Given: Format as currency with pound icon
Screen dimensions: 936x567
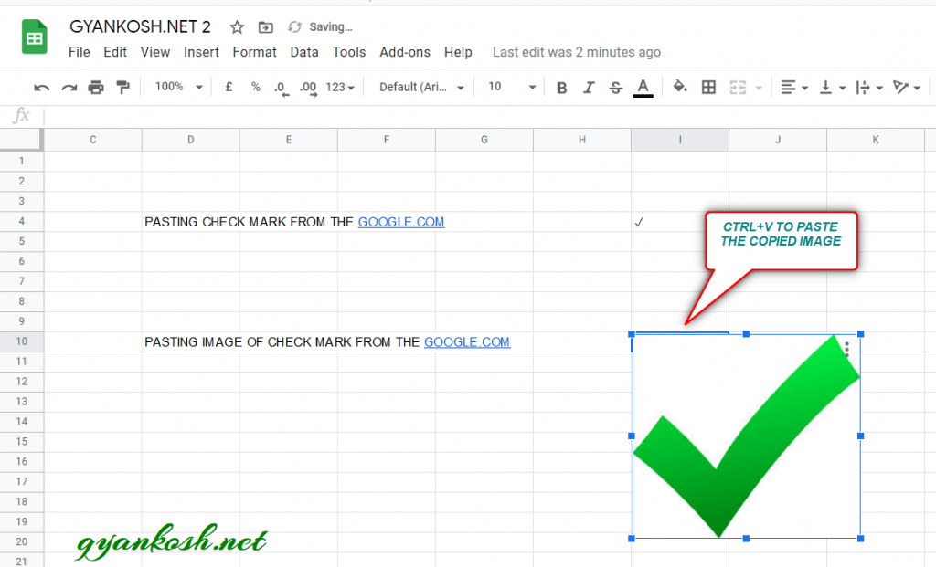Looking at the screenshot, I should pyautogui.click(x=229, y=87).
